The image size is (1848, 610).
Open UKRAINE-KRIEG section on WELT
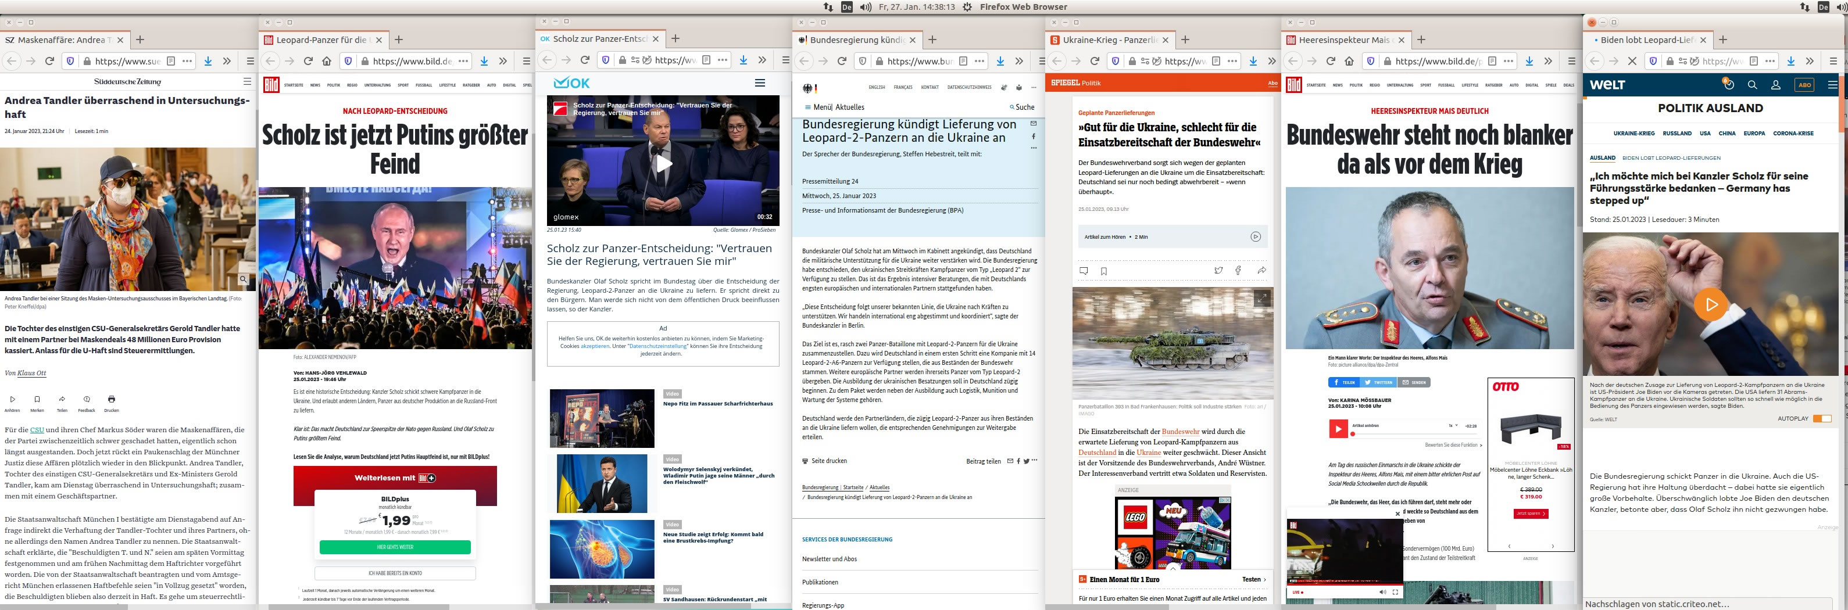tap(1633, 133)
